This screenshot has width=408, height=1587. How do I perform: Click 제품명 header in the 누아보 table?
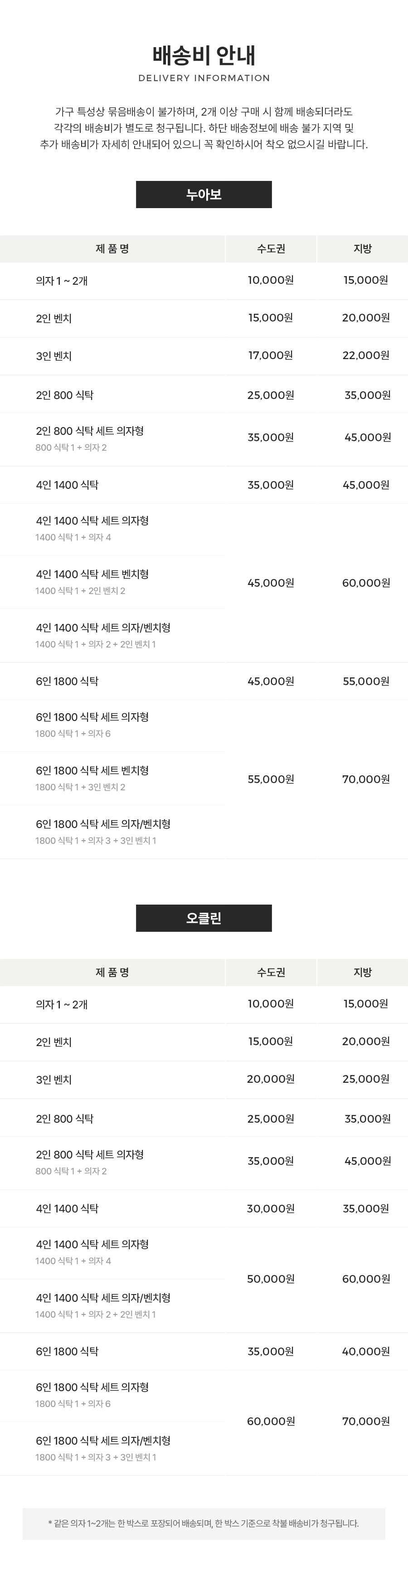pos(112,249)
